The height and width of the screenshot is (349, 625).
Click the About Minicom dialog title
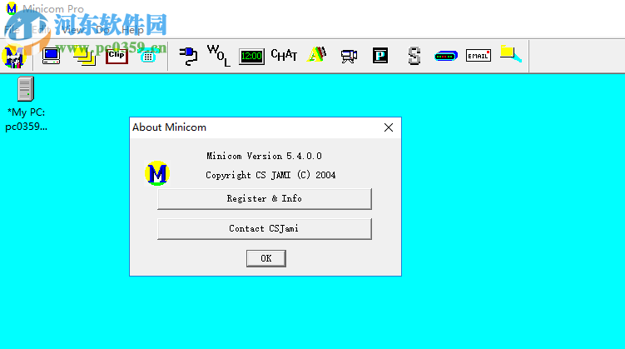[x=170, y=127]
